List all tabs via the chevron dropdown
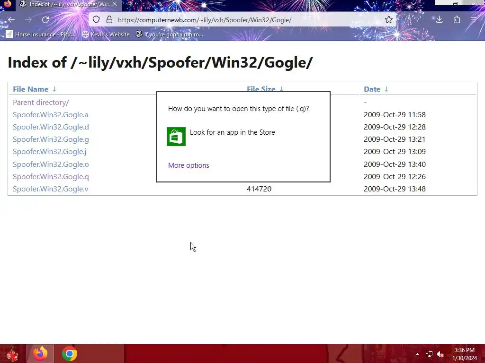485x363 pixels. coord(413,4)
